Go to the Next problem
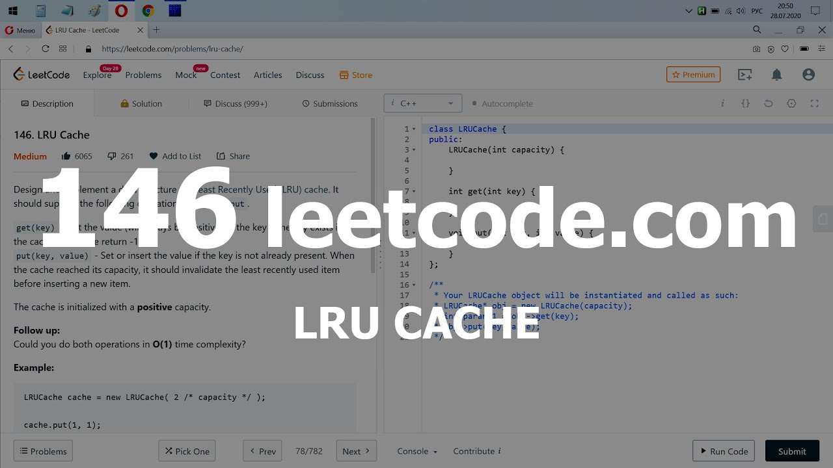833x468 pixels. pyautogui.click(x=356, y=451)
